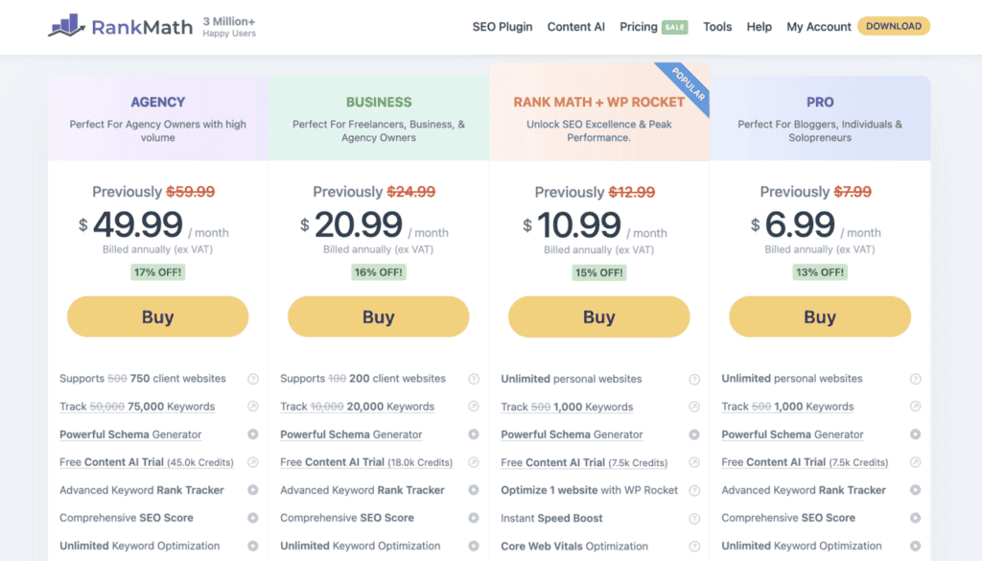This screenshot has width=982, height=561.
Task: Open My Account
Action: 819,27
